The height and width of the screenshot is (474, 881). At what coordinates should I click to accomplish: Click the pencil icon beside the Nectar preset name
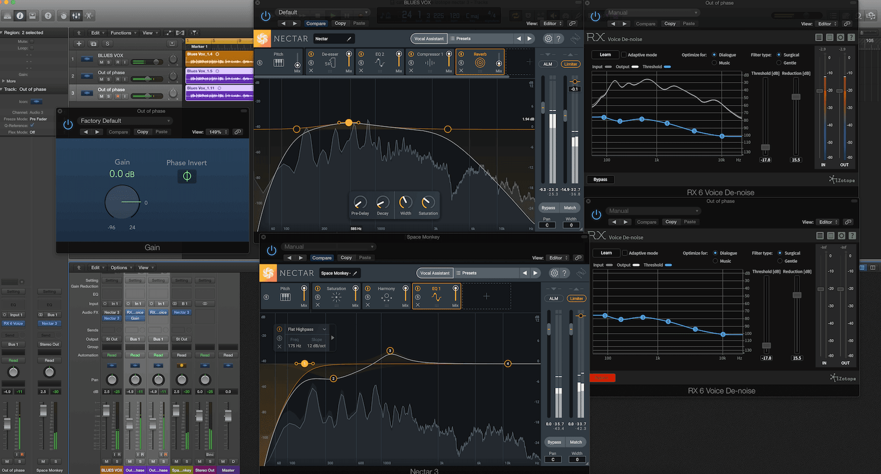click(x=349, y=39)
